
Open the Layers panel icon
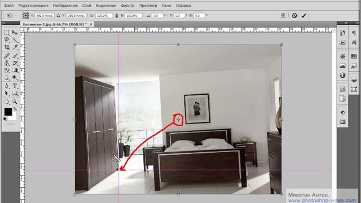[354, 80]
